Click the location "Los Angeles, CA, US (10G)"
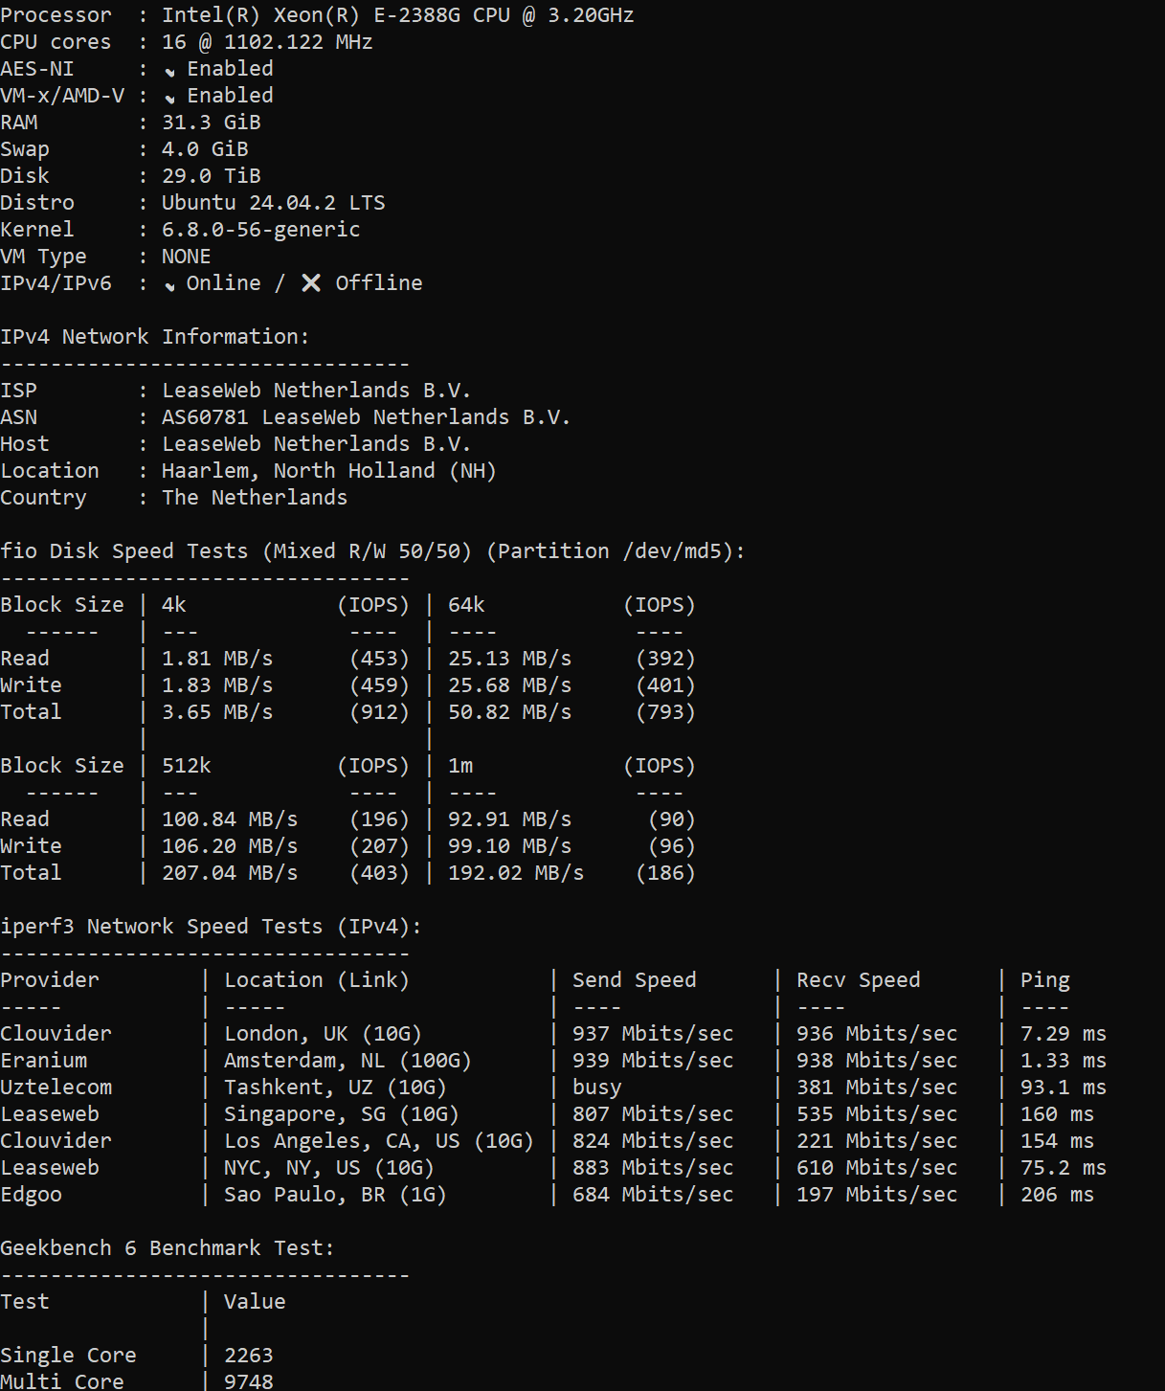The height and width of the screenshot is (1391, 1165). pyautogui.click(x=379, y=1141)
